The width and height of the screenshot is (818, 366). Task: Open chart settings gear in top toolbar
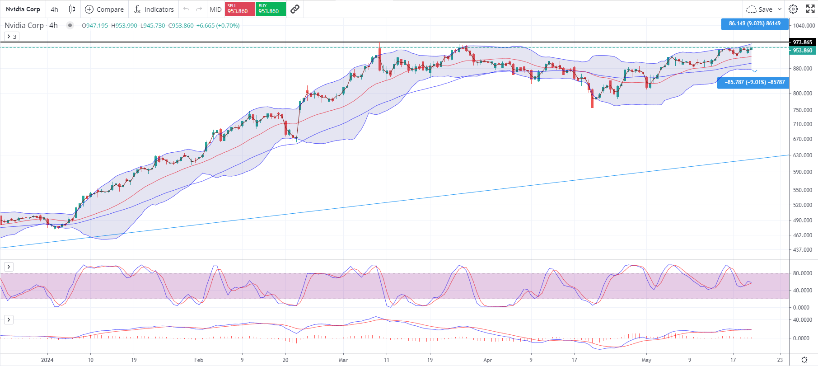(x=793, y=9)
